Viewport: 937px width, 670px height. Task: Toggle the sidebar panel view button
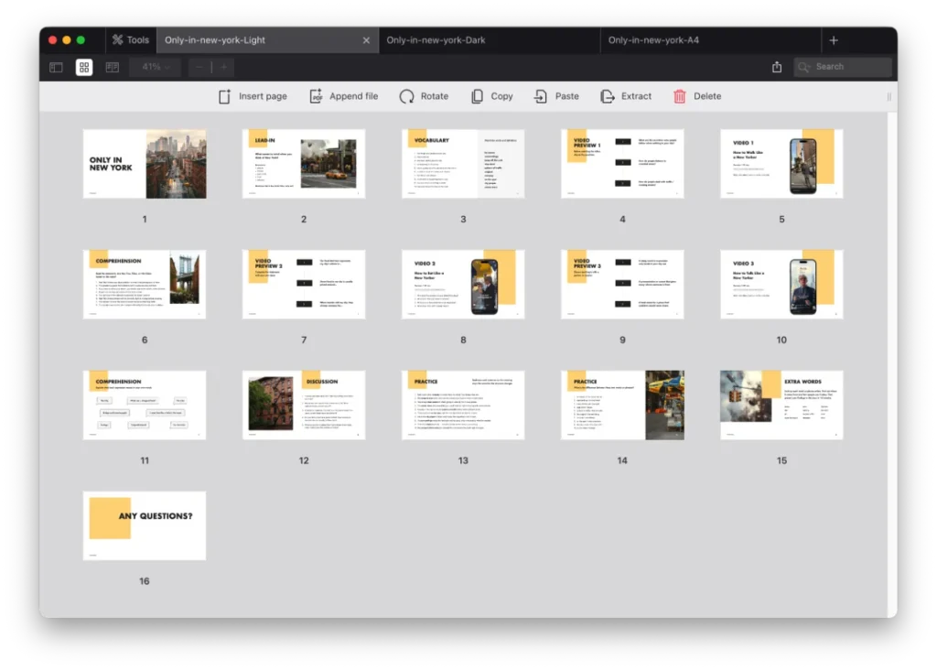tap(56, 67)
